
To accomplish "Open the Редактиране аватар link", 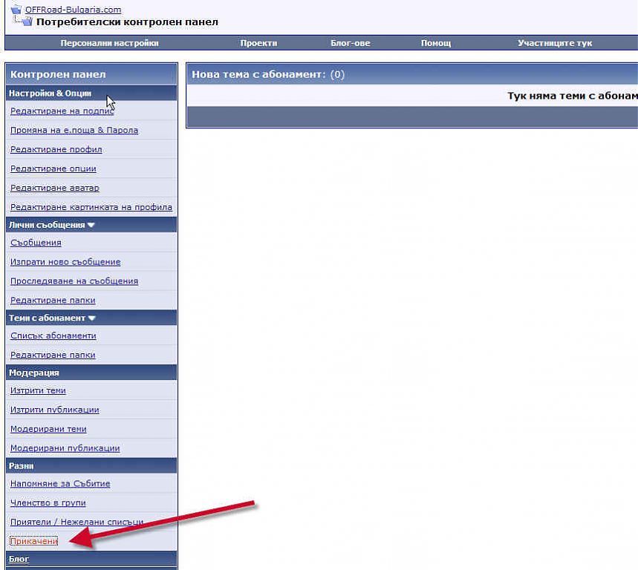I will point(54,188).
